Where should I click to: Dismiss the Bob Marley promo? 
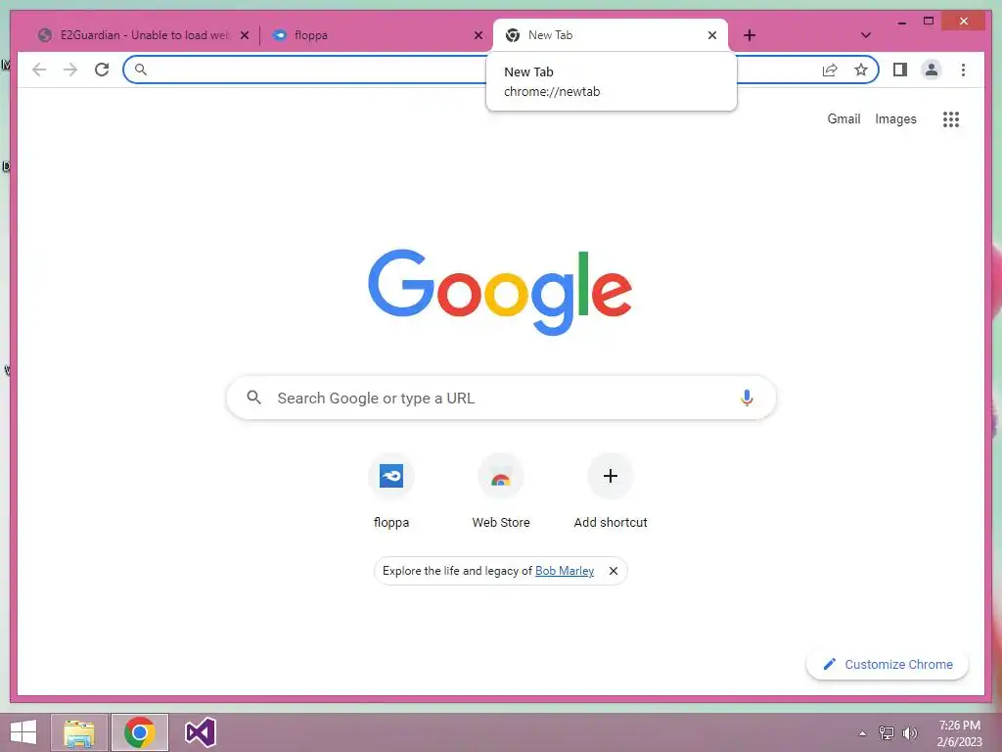(x=613, y=571)
